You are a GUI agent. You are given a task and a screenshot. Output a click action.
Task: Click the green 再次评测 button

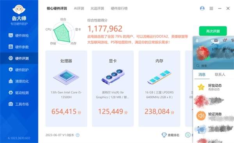click(213, 31)
